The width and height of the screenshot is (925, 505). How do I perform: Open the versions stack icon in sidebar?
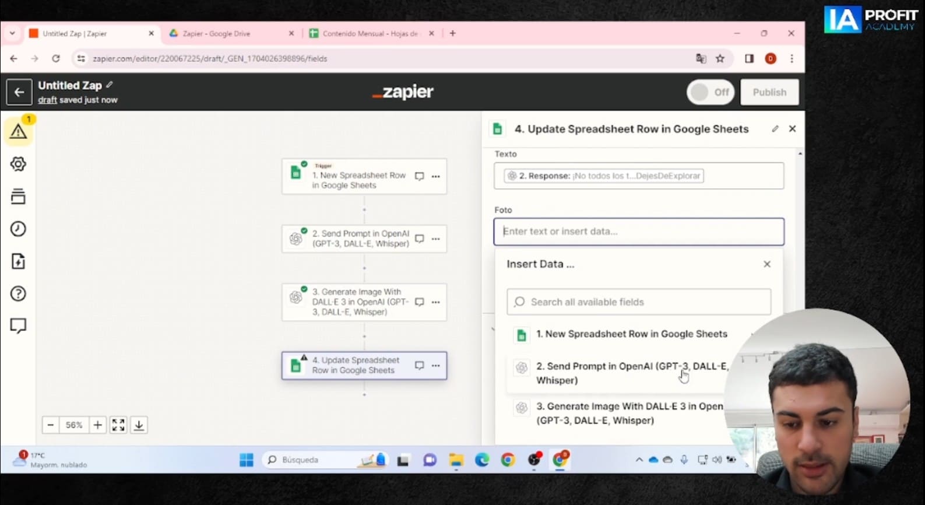point(18,197)
